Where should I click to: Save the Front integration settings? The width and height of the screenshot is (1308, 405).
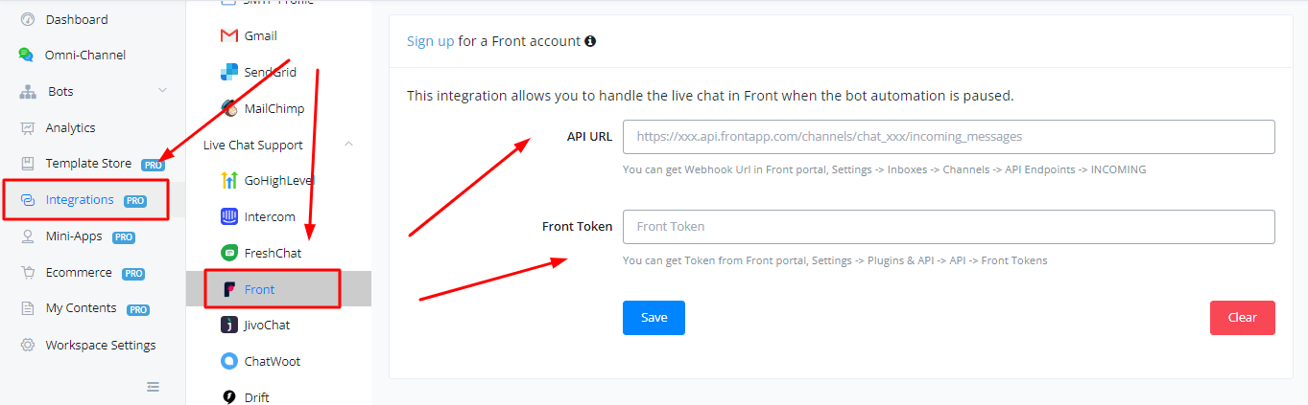click(654, 318)
